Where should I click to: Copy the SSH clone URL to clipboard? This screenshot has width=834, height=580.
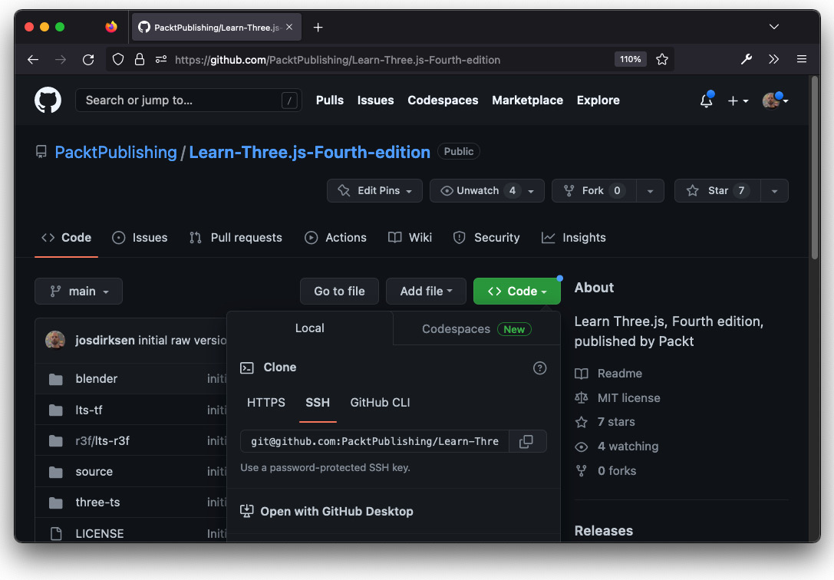click(x=526, y=441)
